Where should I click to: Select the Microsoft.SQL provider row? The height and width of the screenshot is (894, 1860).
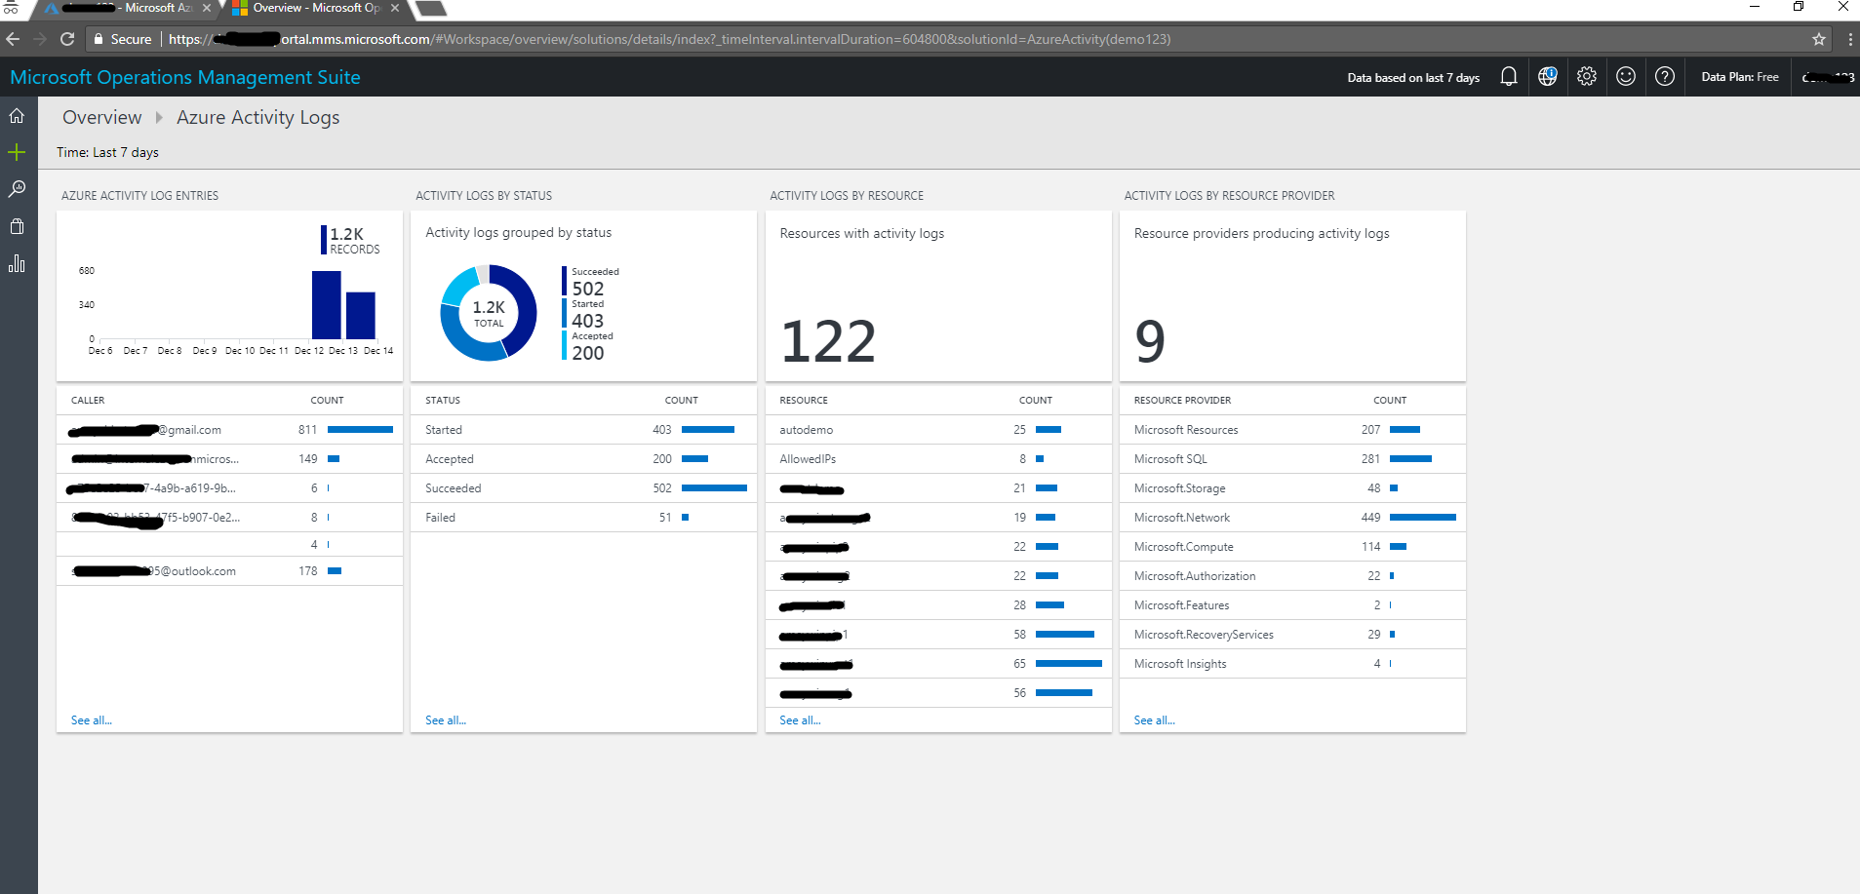click(1292, 459)
